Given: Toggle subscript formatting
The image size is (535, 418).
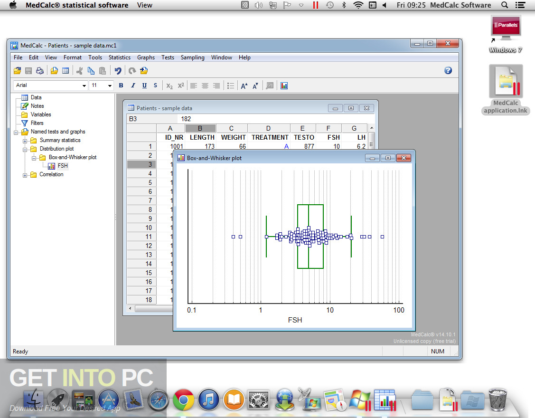Looking at the screenshot, I should pyautogui.click(x=169, y=85).
